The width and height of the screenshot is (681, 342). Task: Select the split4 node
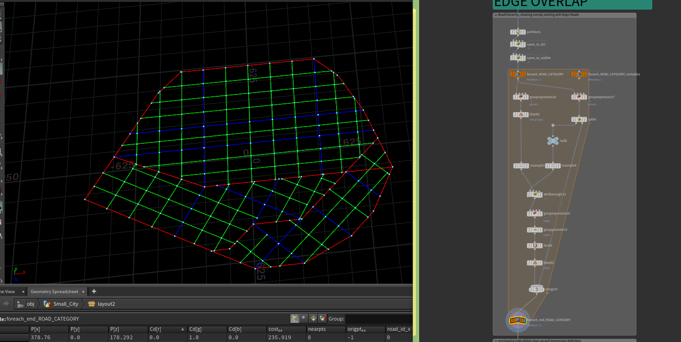[579, 120]
